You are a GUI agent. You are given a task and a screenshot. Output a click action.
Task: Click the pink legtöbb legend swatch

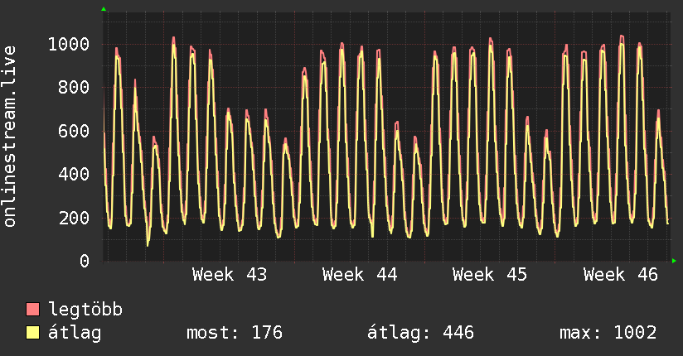(32, 309)
